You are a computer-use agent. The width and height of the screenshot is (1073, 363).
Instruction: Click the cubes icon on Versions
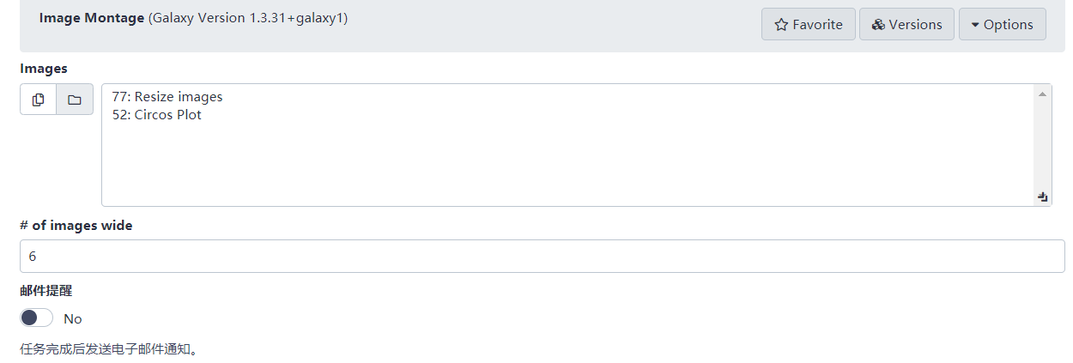pos(877,25)
